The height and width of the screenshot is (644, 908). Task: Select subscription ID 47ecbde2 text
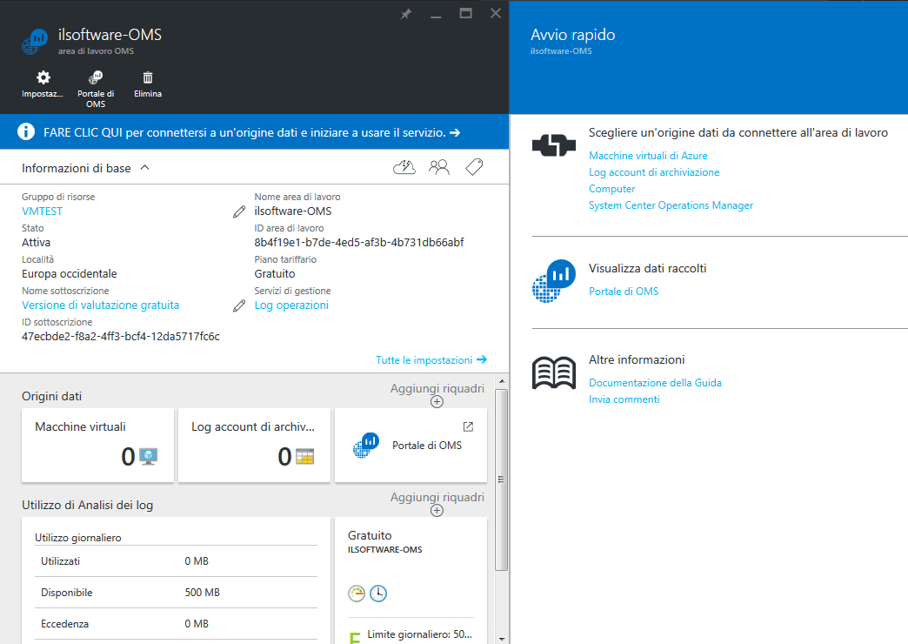coord(120,336)
